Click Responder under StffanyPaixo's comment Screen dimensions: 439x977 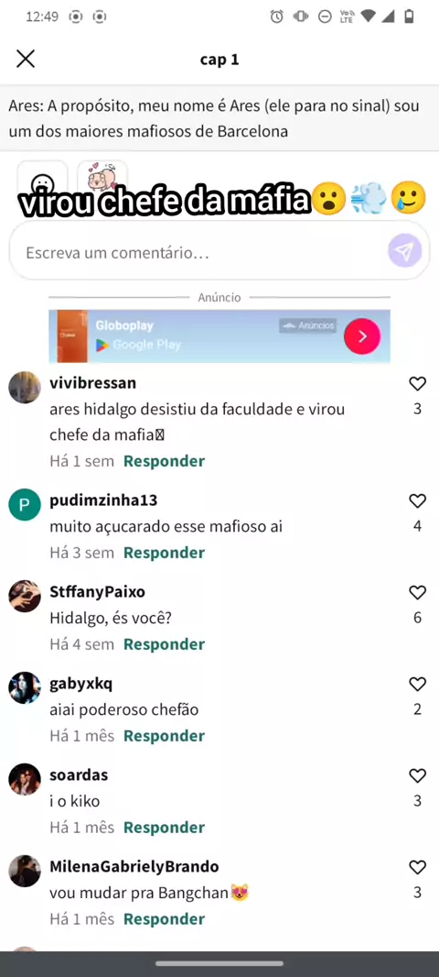(164, 644)
